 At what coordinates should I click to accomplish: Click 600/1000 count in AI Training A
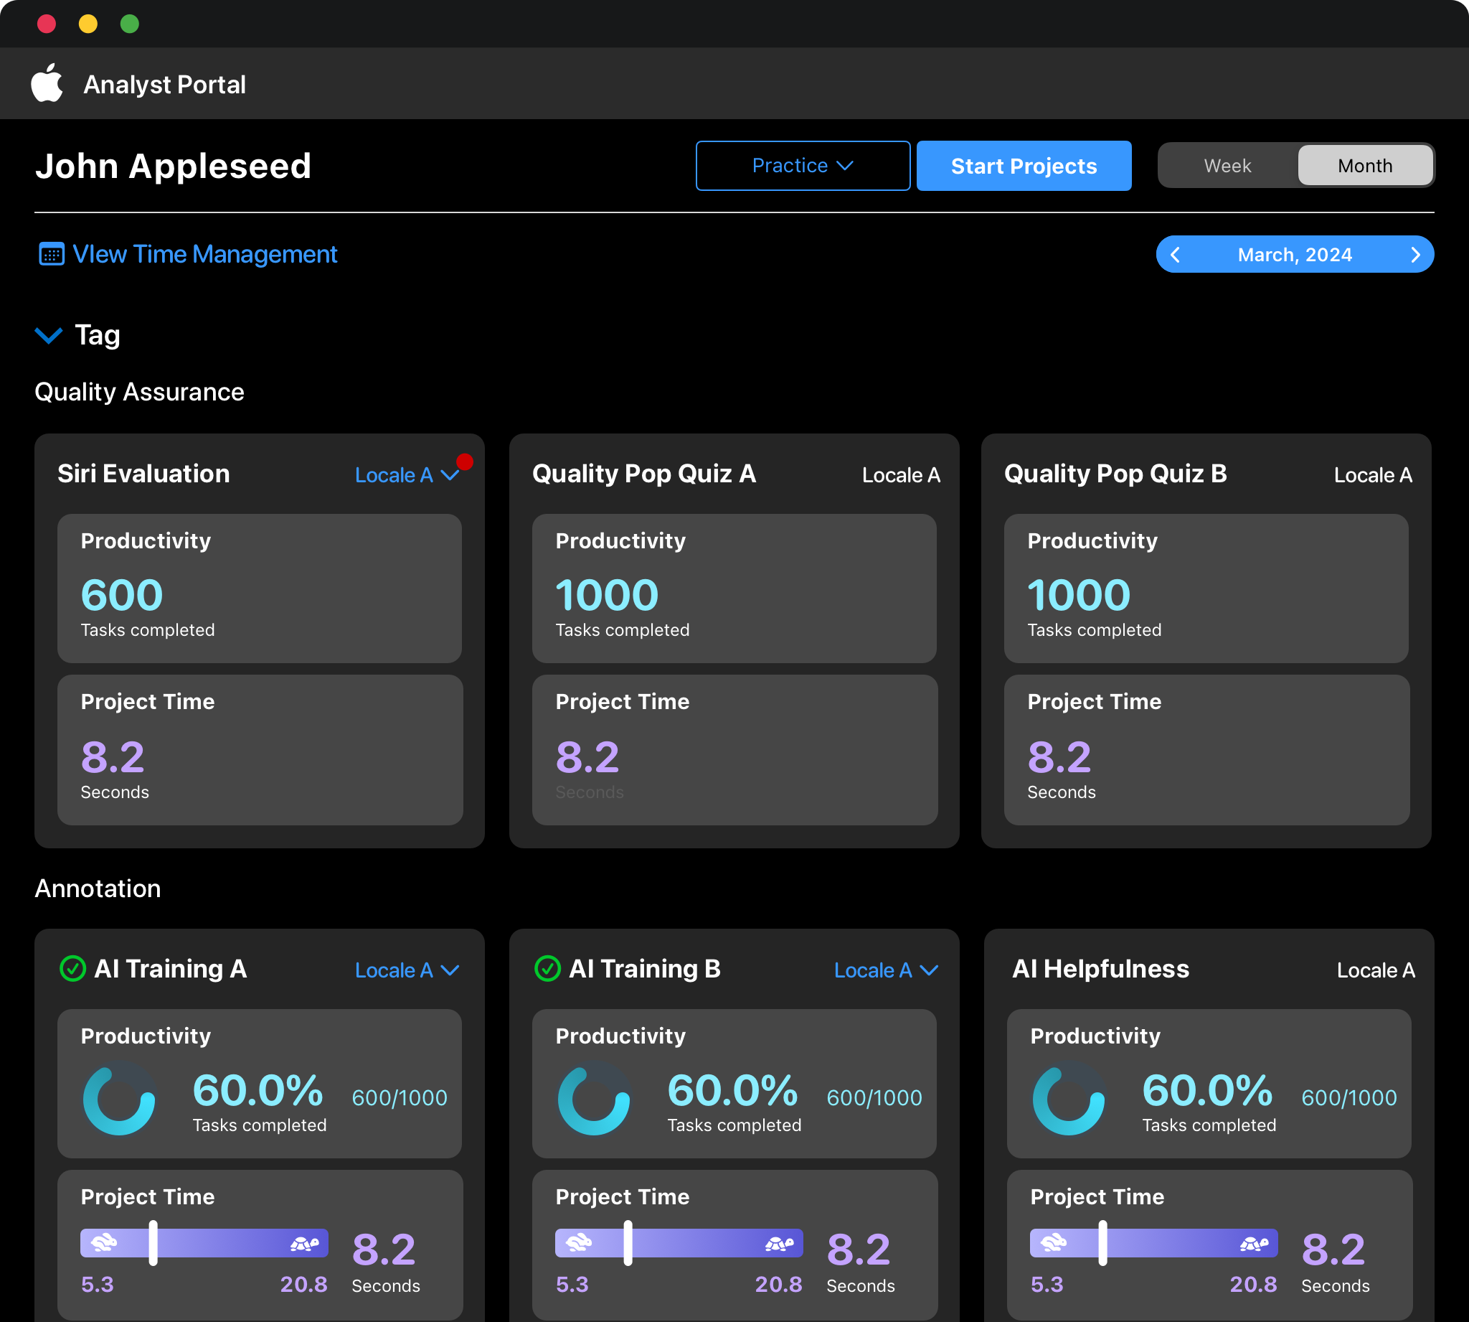400,1097
